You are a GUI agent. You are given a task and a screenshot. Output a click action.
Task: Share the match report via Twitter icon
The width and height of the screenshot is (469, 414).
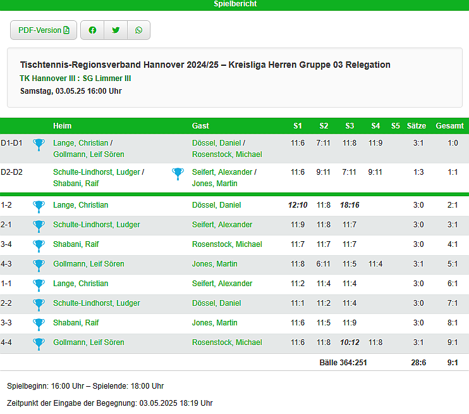click(x=116, y=30)
